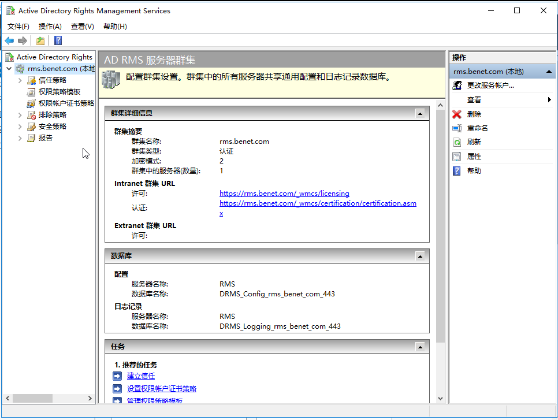
Task: Collapse rms.benet.com (本地) actions group
Action: pos(549,72)
